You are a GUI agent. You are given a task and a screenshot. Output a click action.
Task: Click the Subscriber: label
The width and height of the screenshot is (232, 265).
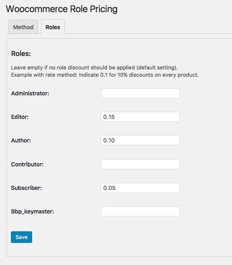[x=26, y=188]
